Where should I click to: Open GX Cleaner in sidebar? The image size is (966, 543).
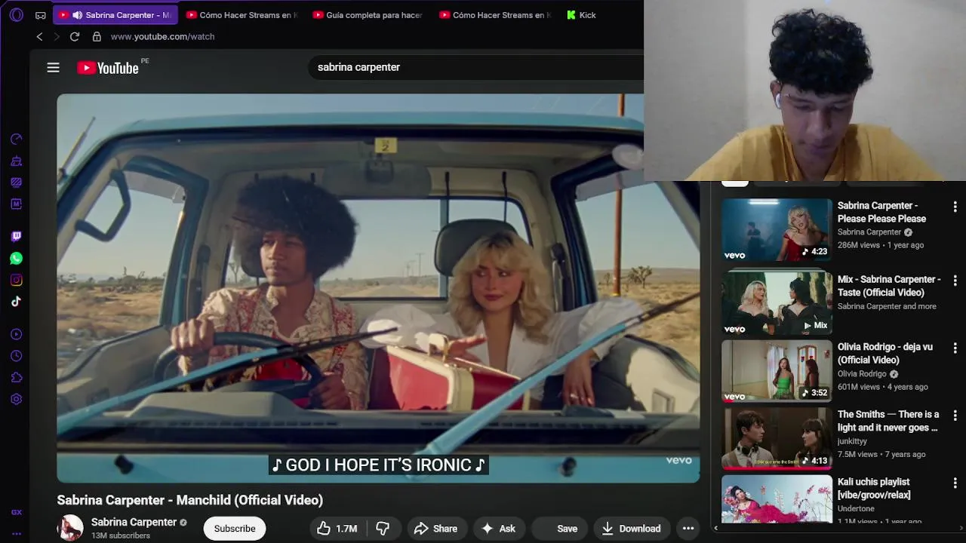(x=16, y=161)
